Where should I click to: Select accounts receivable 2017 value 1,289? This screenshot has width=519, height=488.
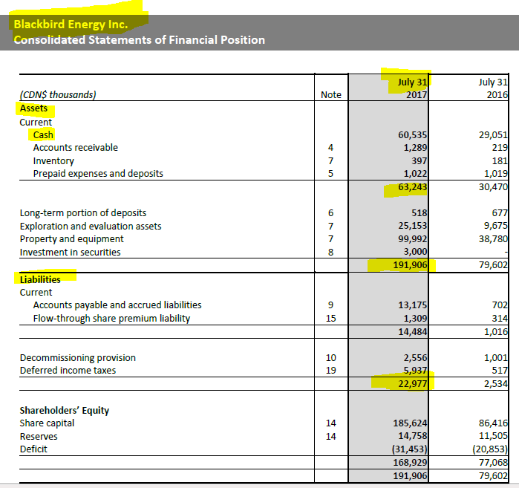[415, 147]
